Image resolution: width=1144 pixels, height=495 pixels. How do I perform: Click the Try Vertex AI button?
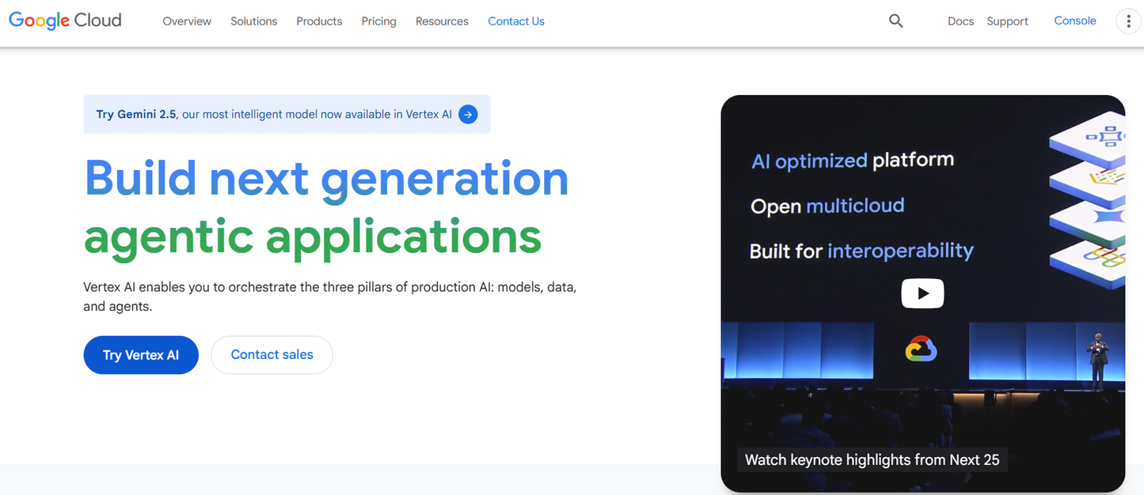141,355
